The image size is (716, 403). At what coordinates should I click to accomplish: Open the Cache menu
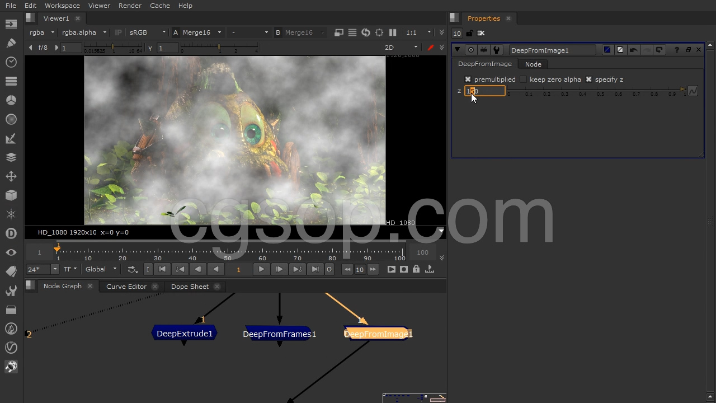coord(160,6)
